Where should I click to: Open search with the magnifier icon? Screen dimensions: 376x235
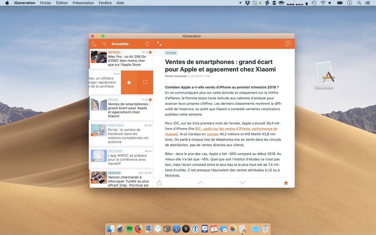click(104, 44)
